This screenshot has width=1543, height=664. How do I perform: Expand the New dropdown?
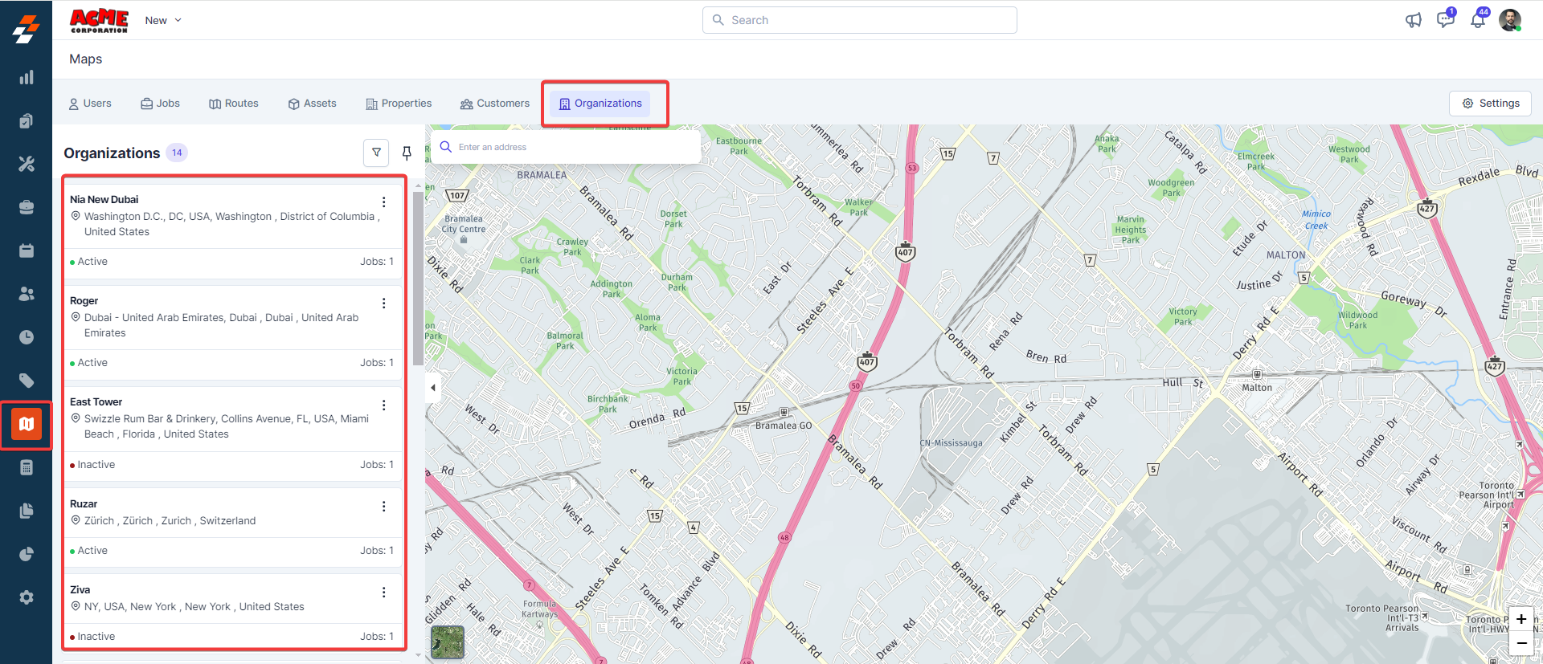pos(163,20)
